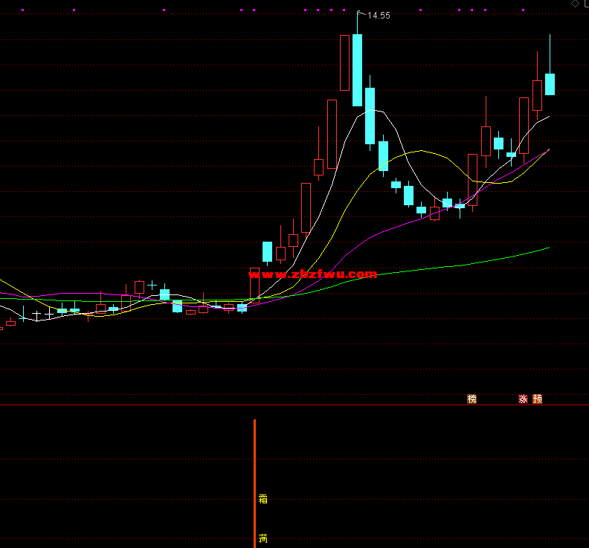589x548 pixels.
Task: Open the 预 (forecast) info marker
Action: (x=538, y=399)
